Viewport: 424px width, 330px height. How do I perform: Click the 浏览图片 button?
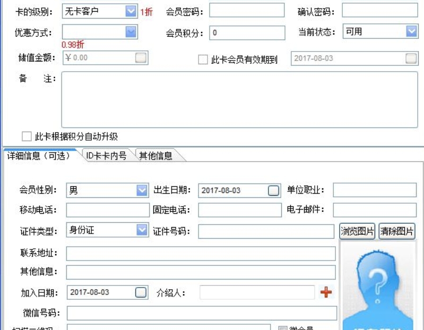357,231
